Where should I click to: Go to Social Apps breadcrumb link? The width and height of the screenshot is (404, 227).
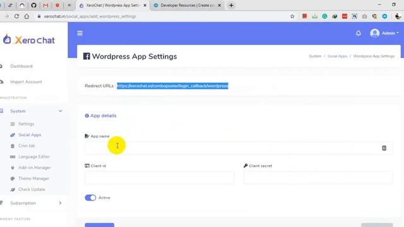[x=337, y=56]
